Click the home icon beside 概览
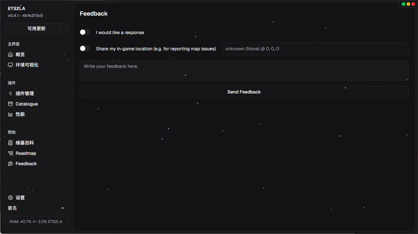Image resolution: width=418 pixels, height=234 pixels. coord(10,55)
